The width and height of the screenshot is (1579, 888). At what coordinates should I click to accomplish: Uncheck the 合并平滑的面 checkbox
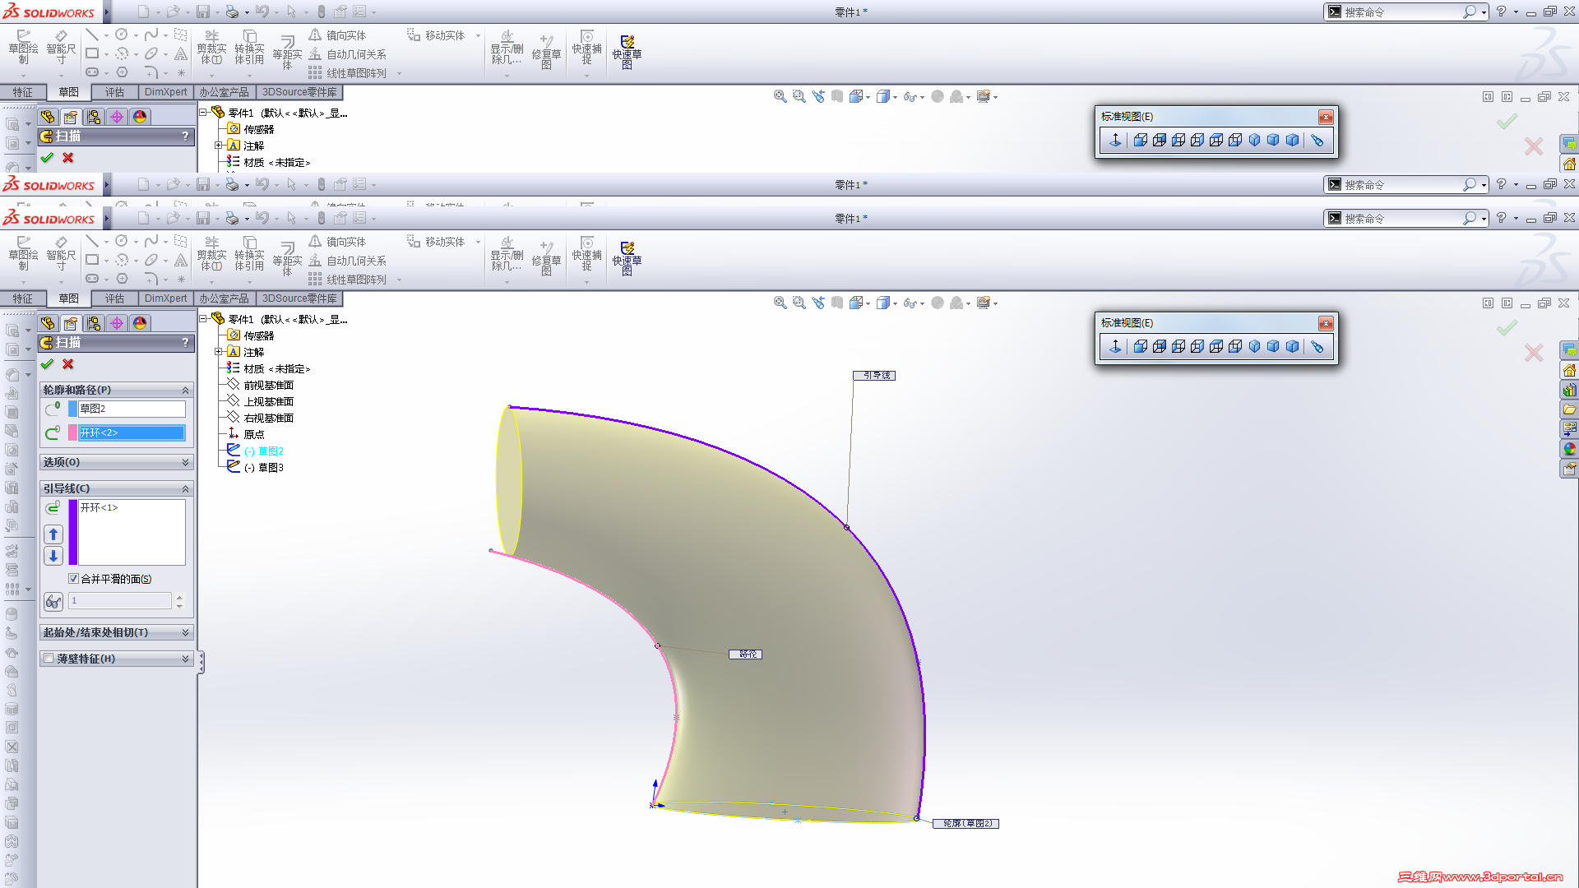coord(73,579)
